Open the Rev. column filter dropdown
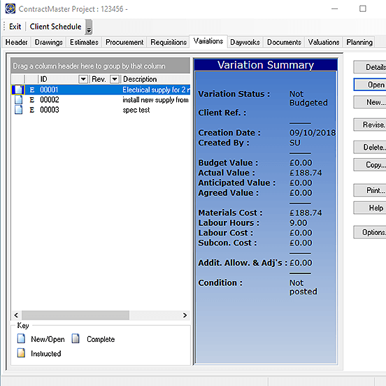Image resolution: width=386 pixels, height=386 pixels. point(115,79)
